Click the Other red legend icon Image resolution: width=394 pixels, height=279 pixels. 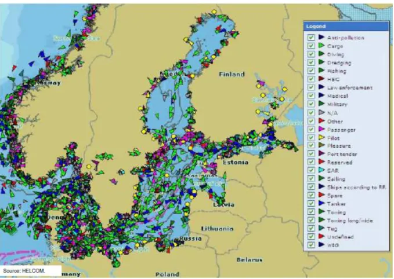[321, 121]
